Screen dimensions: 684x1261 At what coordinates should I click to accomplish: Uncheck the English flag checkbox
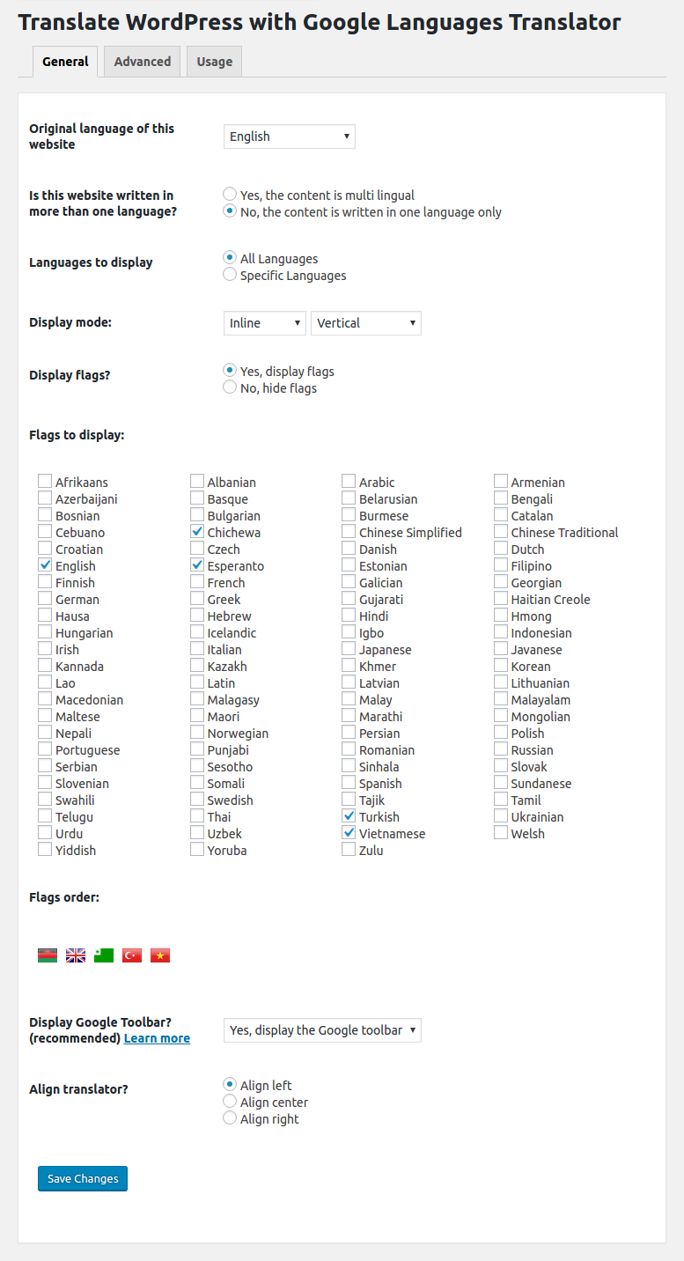(45, 565)
